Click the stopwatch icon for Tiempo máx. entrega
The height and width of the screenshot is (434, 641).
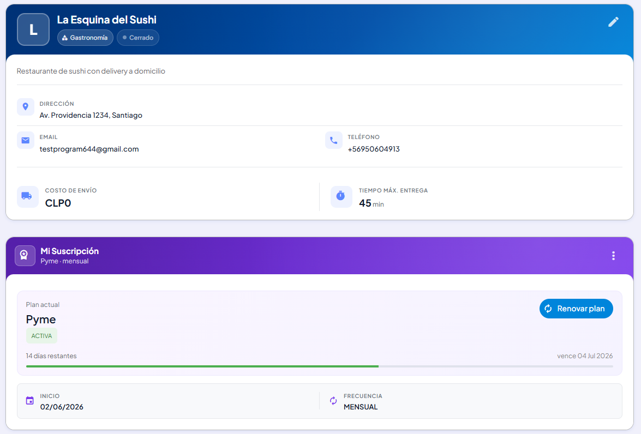click(x=341, y=197)
